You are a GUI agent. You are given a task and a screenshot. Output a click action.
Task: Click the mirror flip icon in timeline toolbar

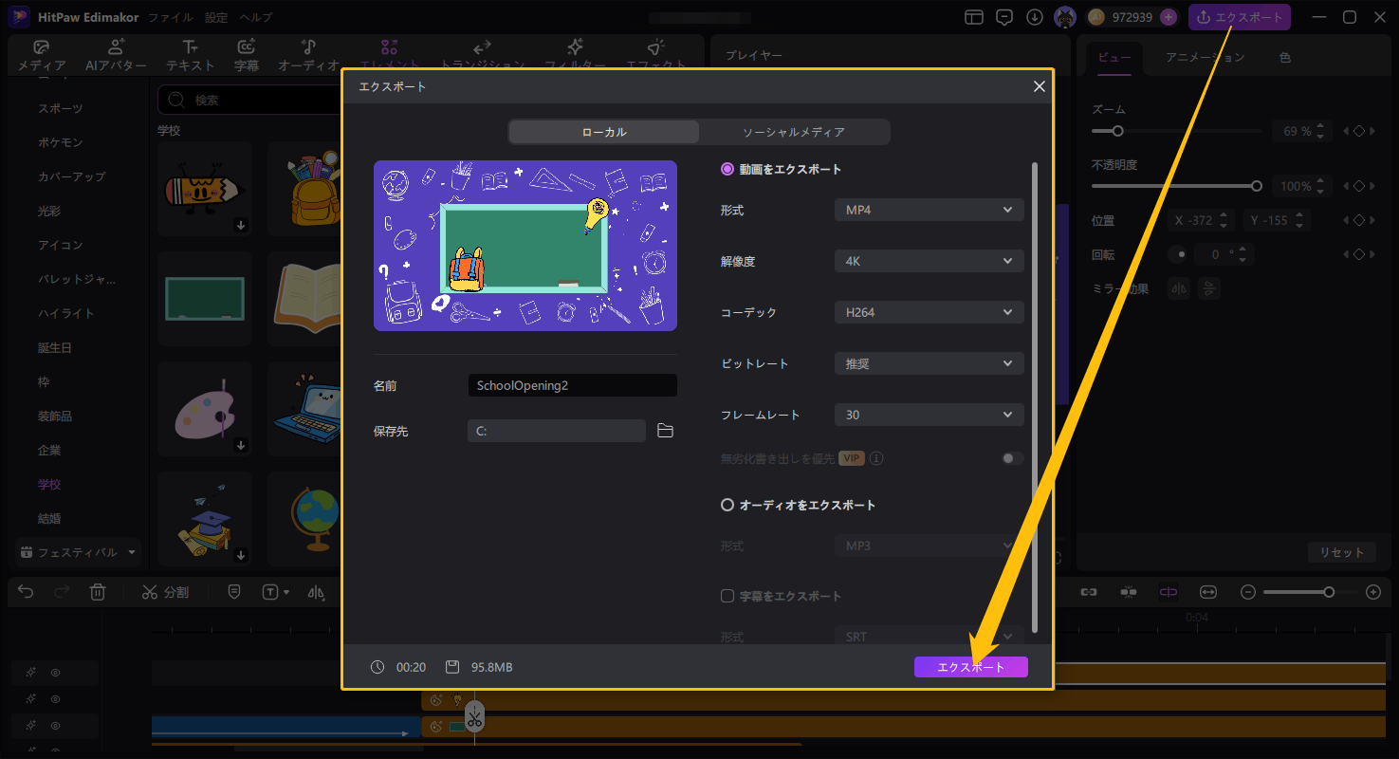318,592
